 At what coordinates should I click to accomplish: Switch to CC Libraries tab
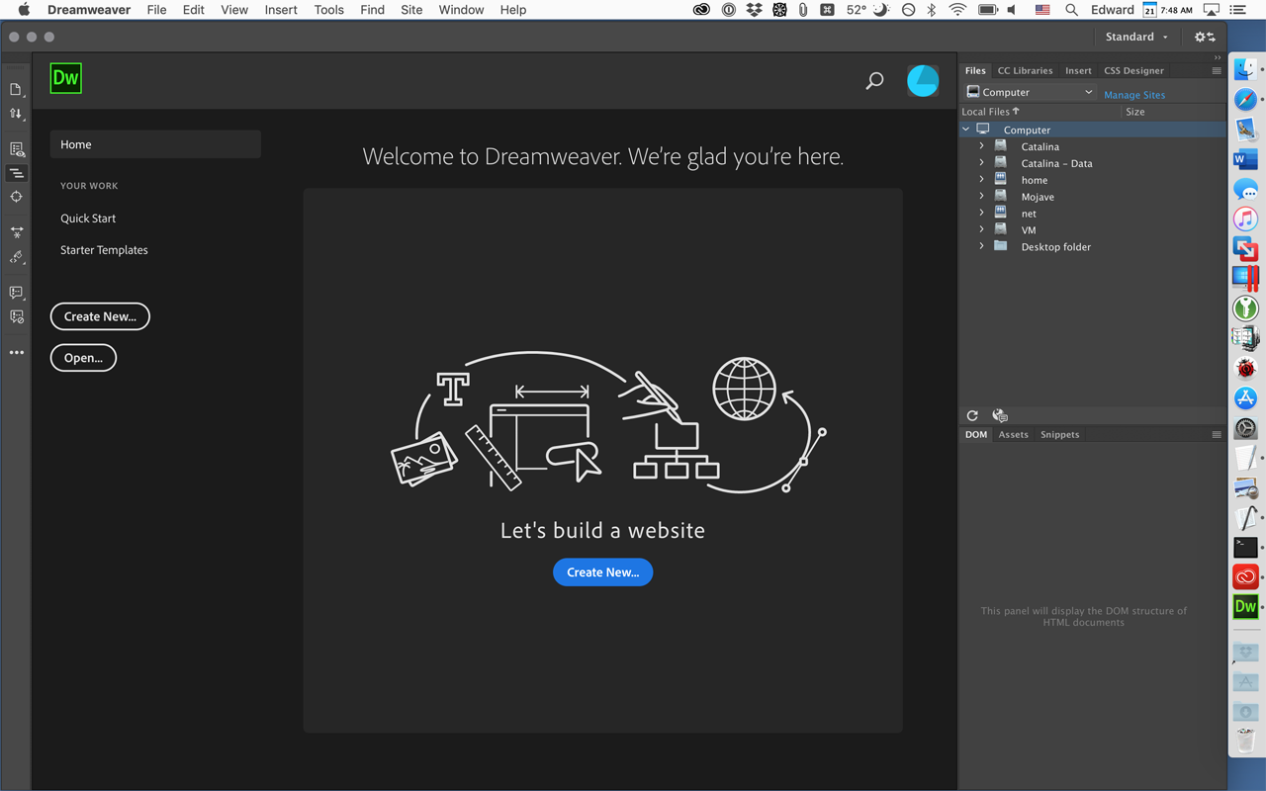click(1025, 71)
